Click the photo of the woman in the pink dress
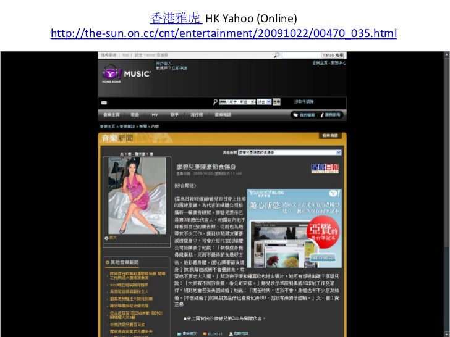The width and height of the screenshot is (450, 337). coord(137,196)
